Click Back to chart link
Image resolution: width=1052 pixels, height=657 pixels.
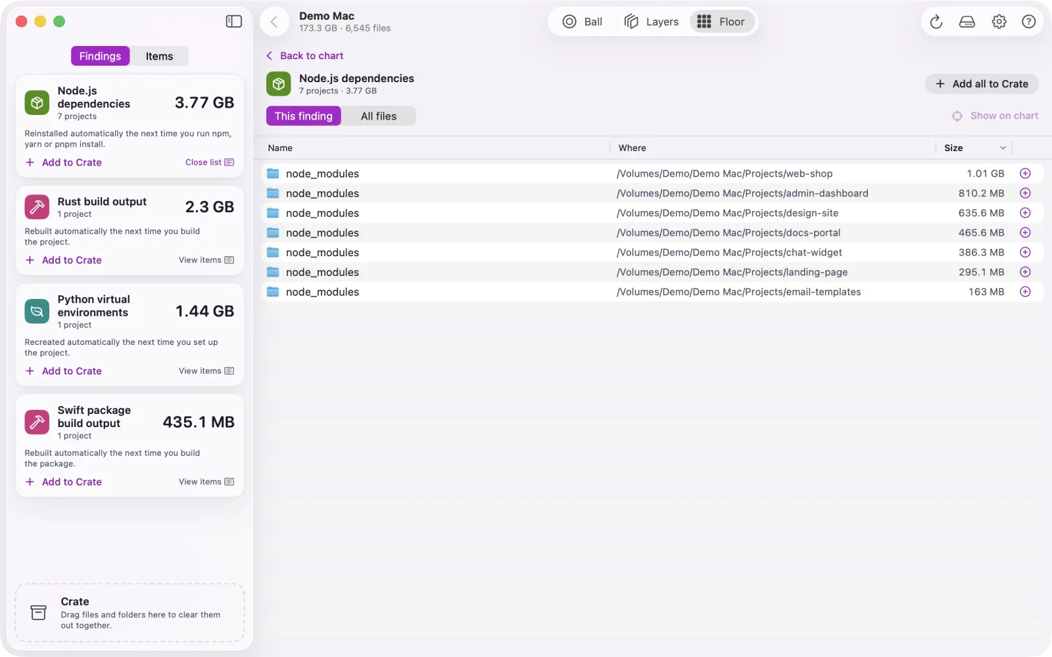[x=305, y=56]
